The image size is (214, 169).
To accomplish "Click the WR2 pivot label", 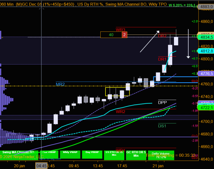I will [121, 112].
